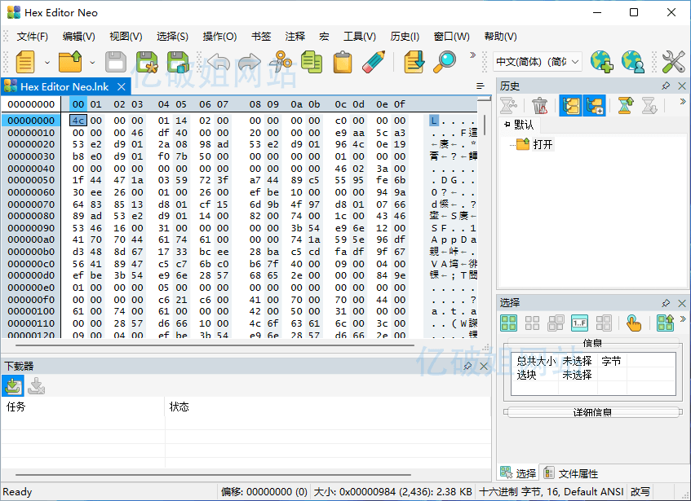Click the hand pointer icon in 选择 panel

click(x=634, y=323)
